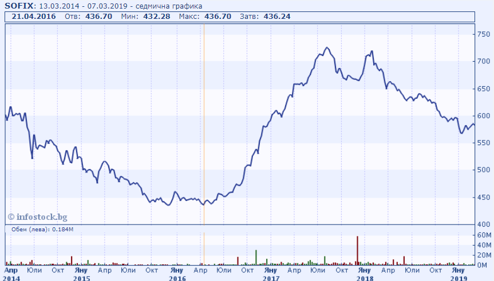This screenshot has height=281, width=494.
Task: Click the tallest red volume bar near 2018
Action: point(357,251)
